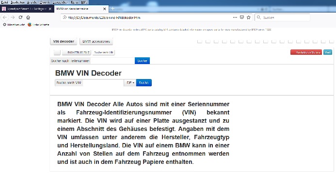Image resolution: width=336 pixels, height=176 pixels.
Task: Reload the page with the refresh icon
Action: pyautogui.click(x=20, y=17)
